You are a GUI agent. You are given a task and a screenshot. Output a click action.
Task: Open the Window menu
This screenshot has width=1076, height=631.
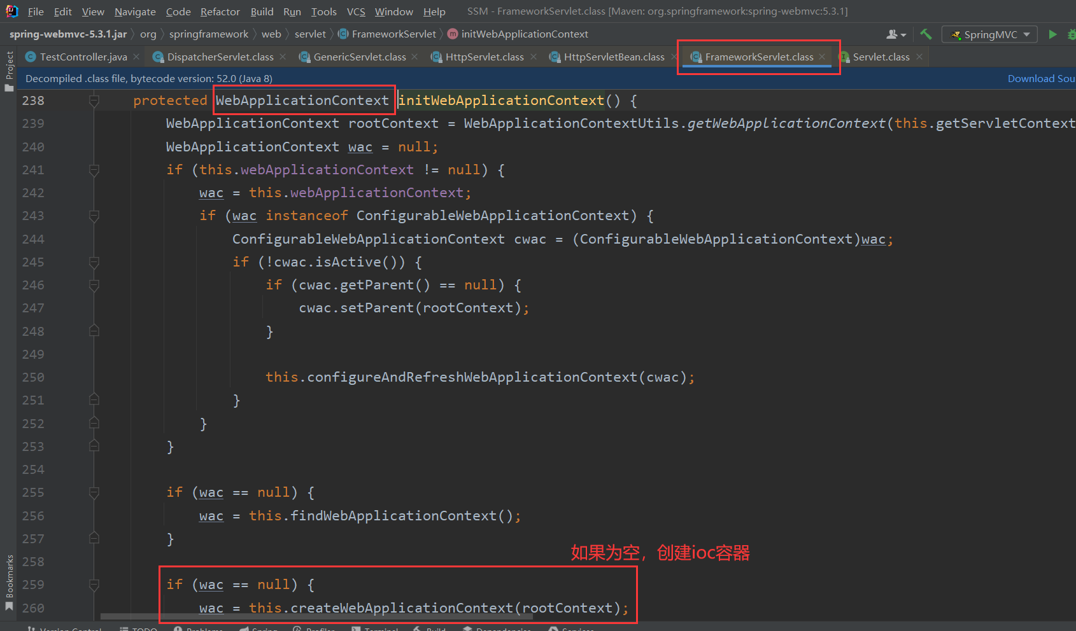pos(393,11)
